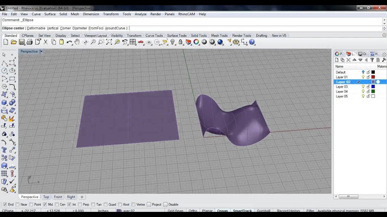The width and height of the screenshot is (387, 217).
Task: Open the File menu
Action: click(x=5, y=14)
